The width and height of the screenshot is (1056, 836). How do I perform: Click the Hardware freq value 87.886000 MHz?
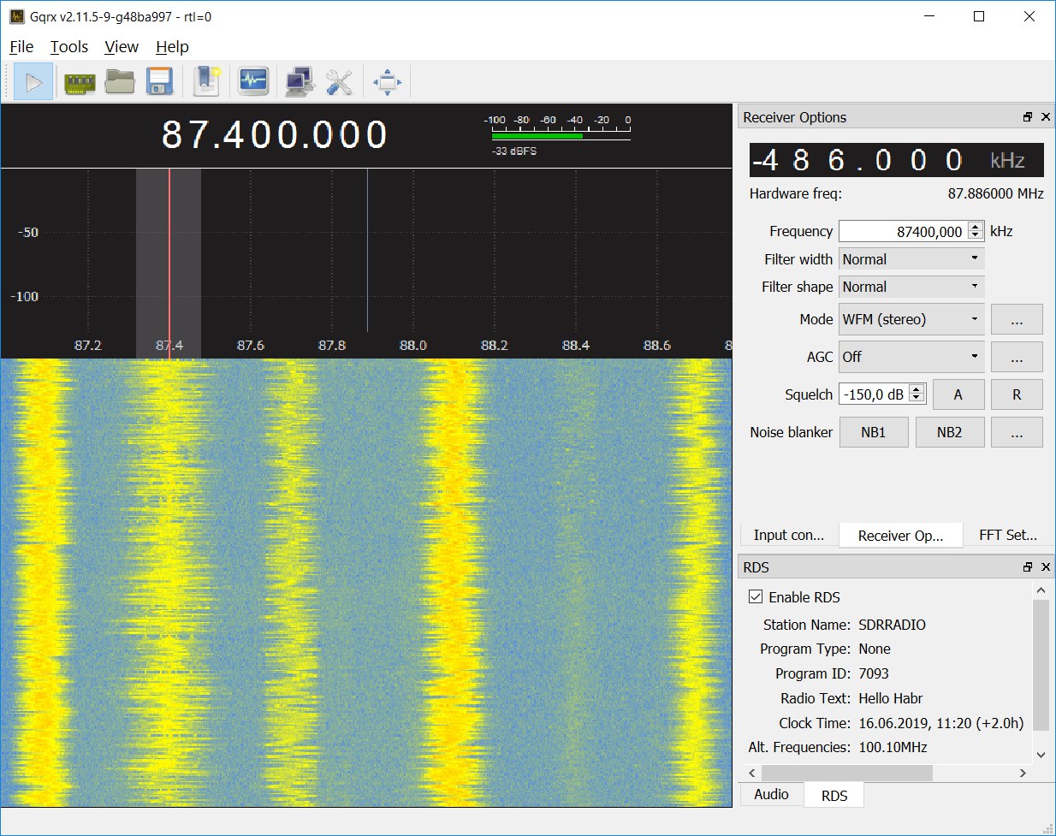(x=995, y=193)
